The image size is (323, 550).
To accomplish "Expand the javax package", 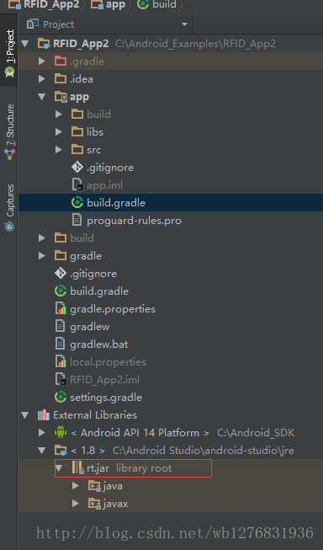I will pos(76,504).
